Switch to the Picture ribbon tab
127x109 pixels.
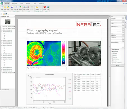[28, 4]
